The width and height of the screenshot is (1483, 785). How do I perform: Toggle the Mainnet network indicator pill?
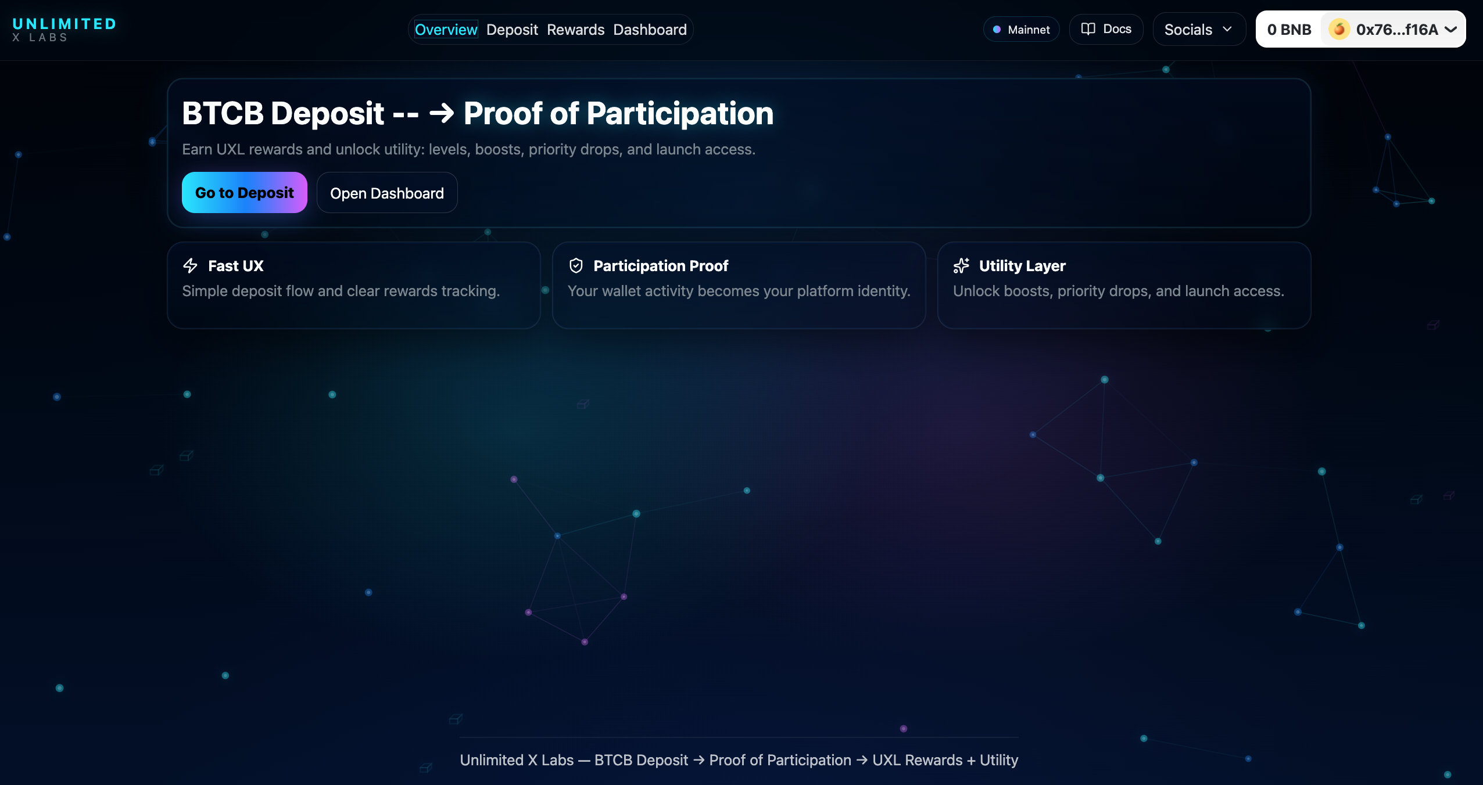click(x=1022, y=29)
